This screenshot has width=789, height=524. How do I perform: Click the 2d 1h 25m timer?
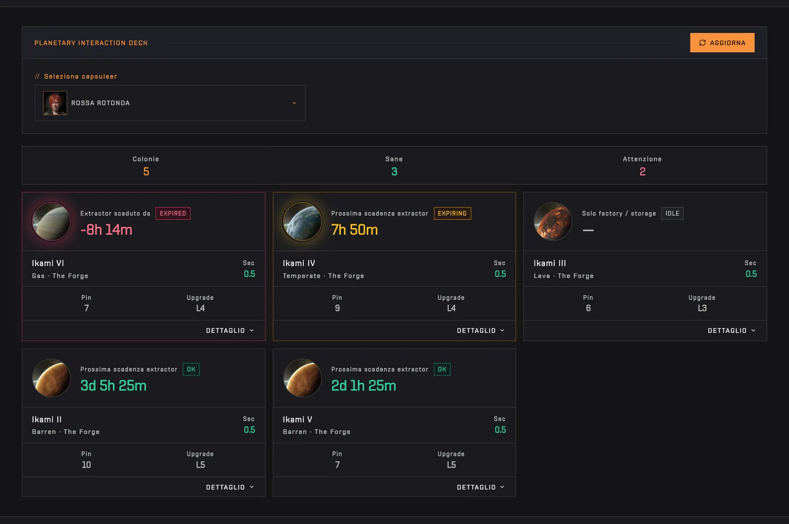(363, 386)
